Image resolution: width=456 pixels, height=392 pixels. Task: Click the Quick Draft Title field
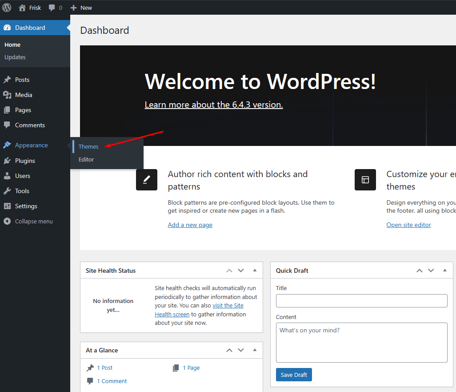pos(361,301)
